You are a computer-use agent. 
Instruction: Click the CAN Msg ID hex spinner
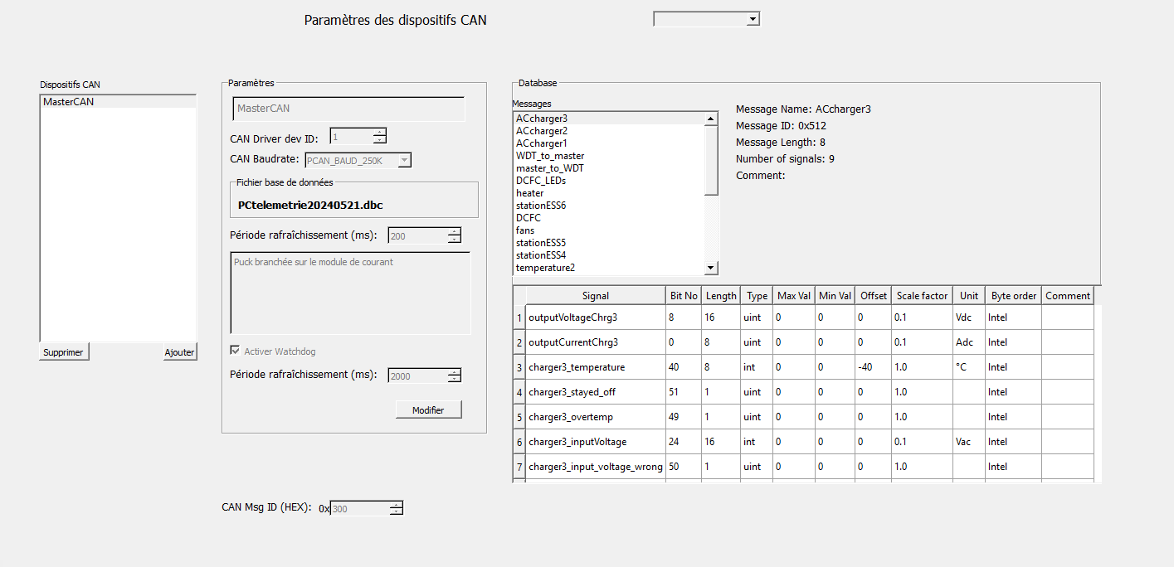pyautogui.click(x=396, y=508)
